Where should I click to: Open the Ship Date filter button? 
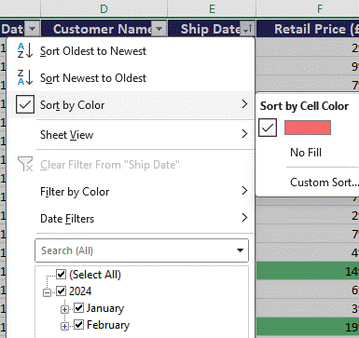pos(248,29)
